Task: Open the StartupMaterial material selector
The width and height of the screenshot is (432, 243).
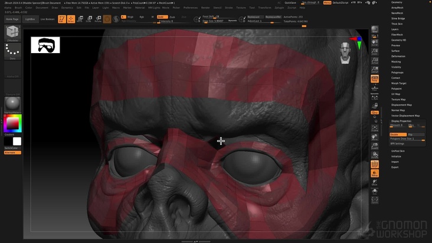Action: point(12,104)
